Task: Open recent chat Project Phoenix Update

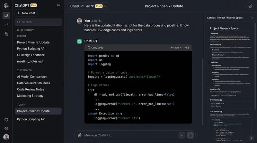Action: tap(33, 42)
